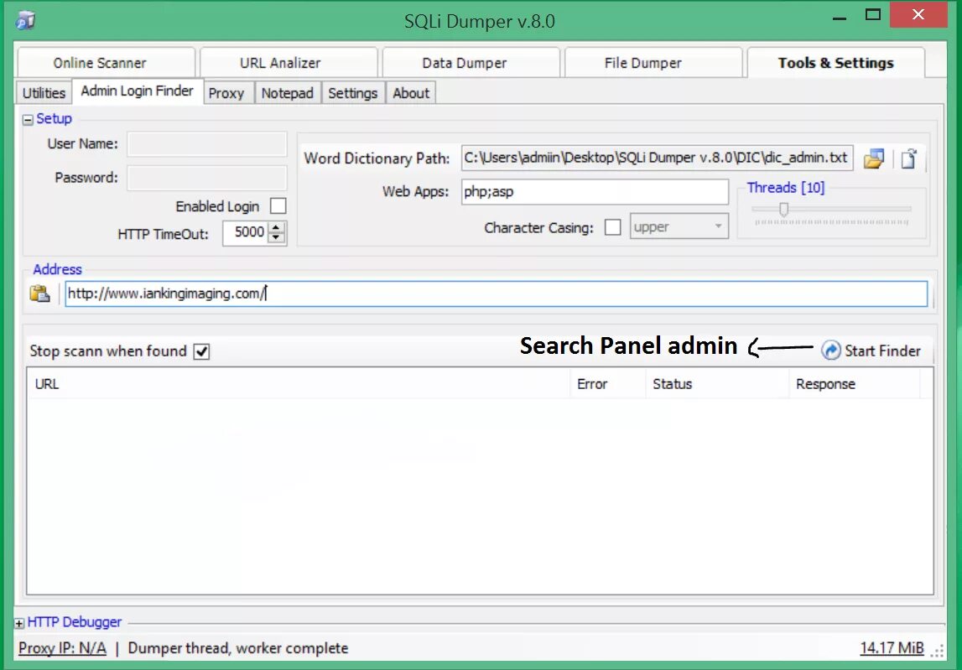Open the Settings sub-tab
Image resolution: width=962 pixels, height=670 pixels.
353,93
